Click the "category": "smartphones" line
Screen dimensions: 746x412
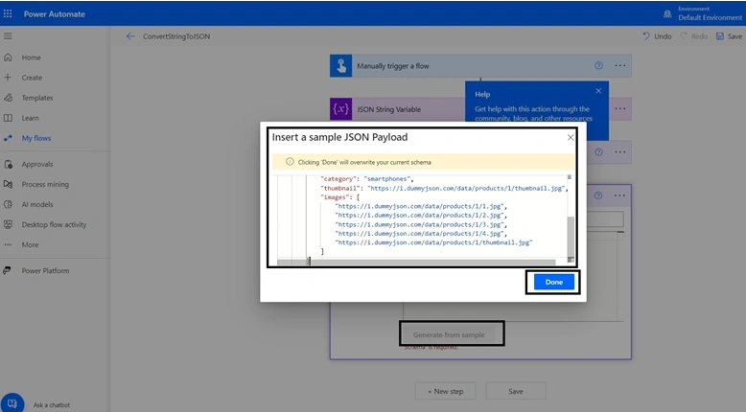[367, 179]
